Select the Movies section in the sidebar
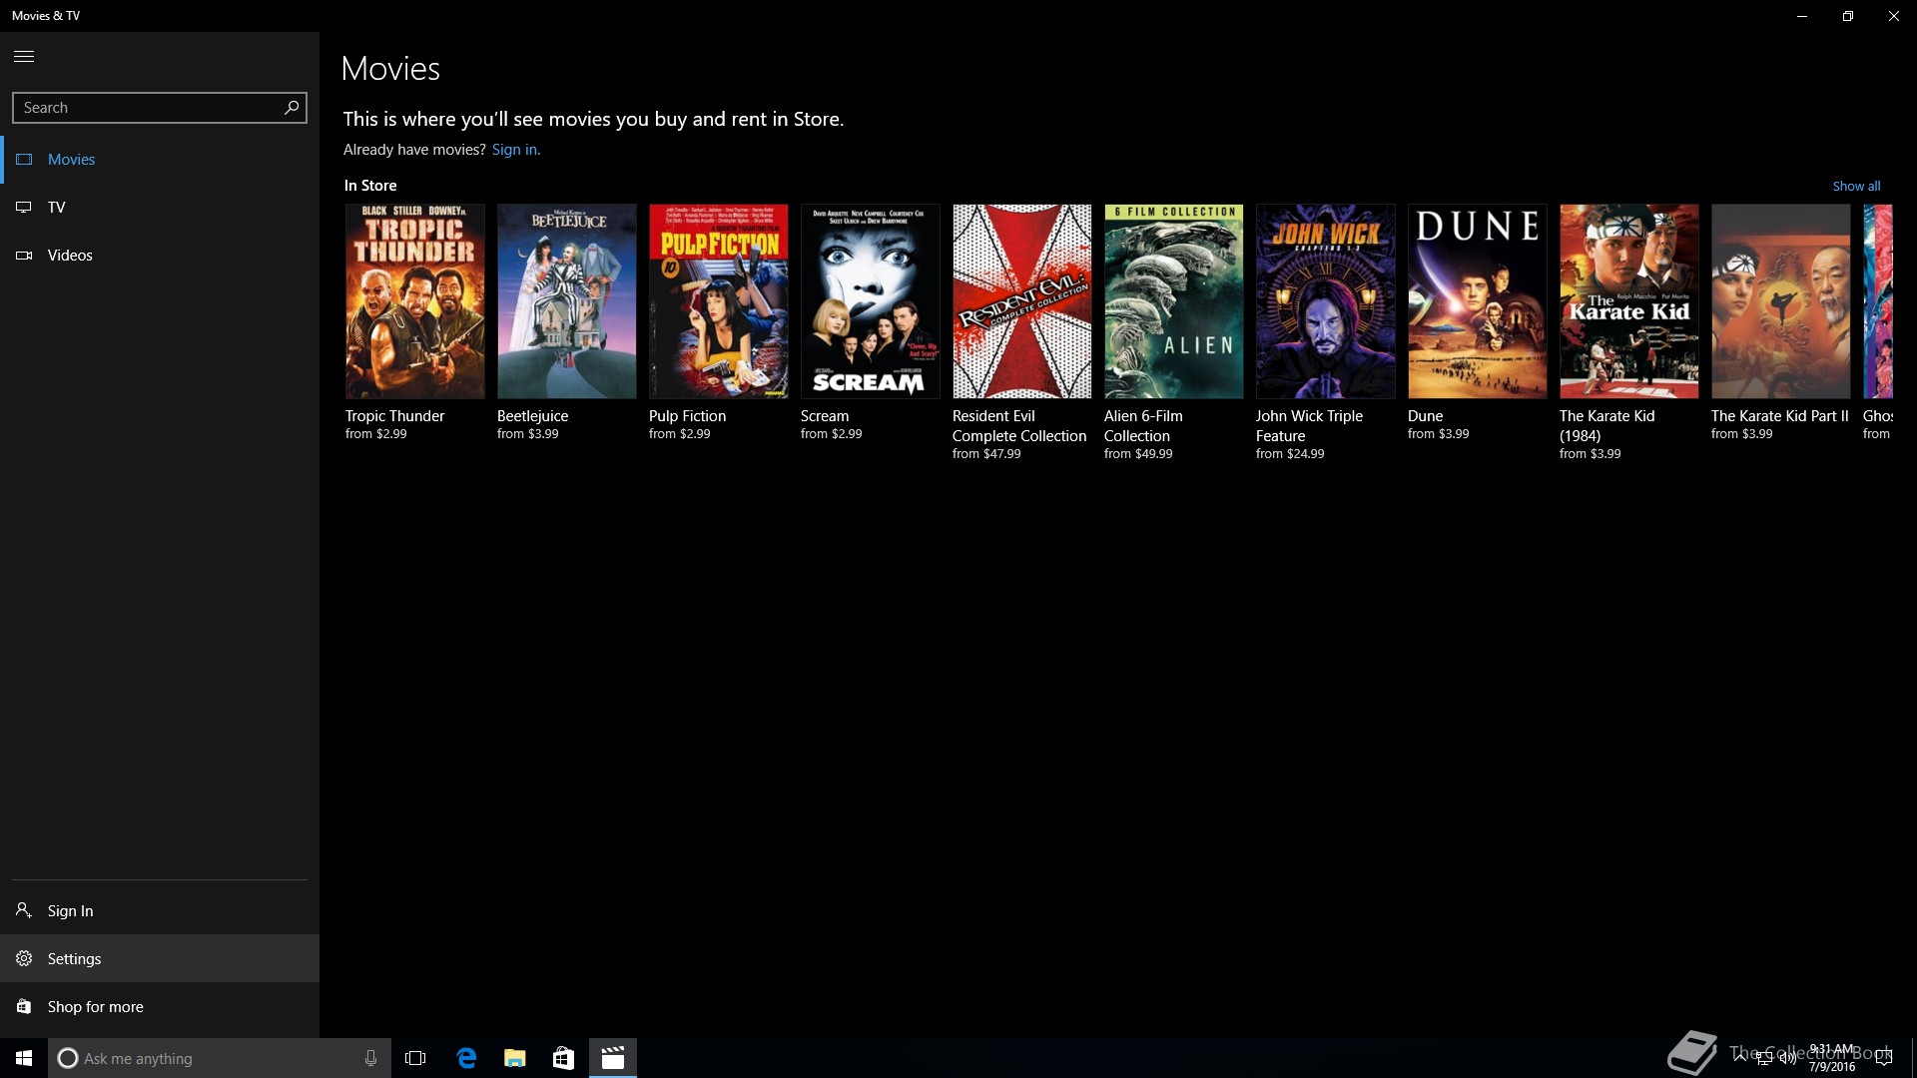This screenshot has width=1917, height=1078. 71,159
